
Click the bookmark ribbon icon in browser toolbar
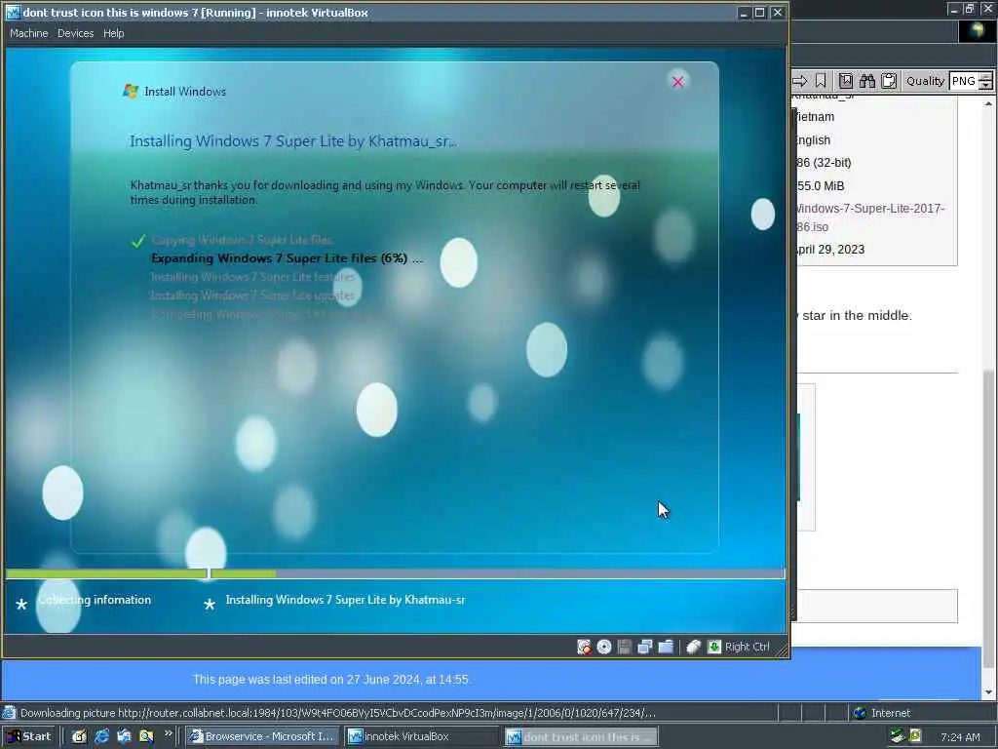tap(821, 81)
